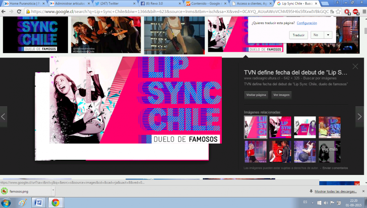Click the network icon in system tray
The width and height of the screenshot is (367, 208).
tap(339, 203)
